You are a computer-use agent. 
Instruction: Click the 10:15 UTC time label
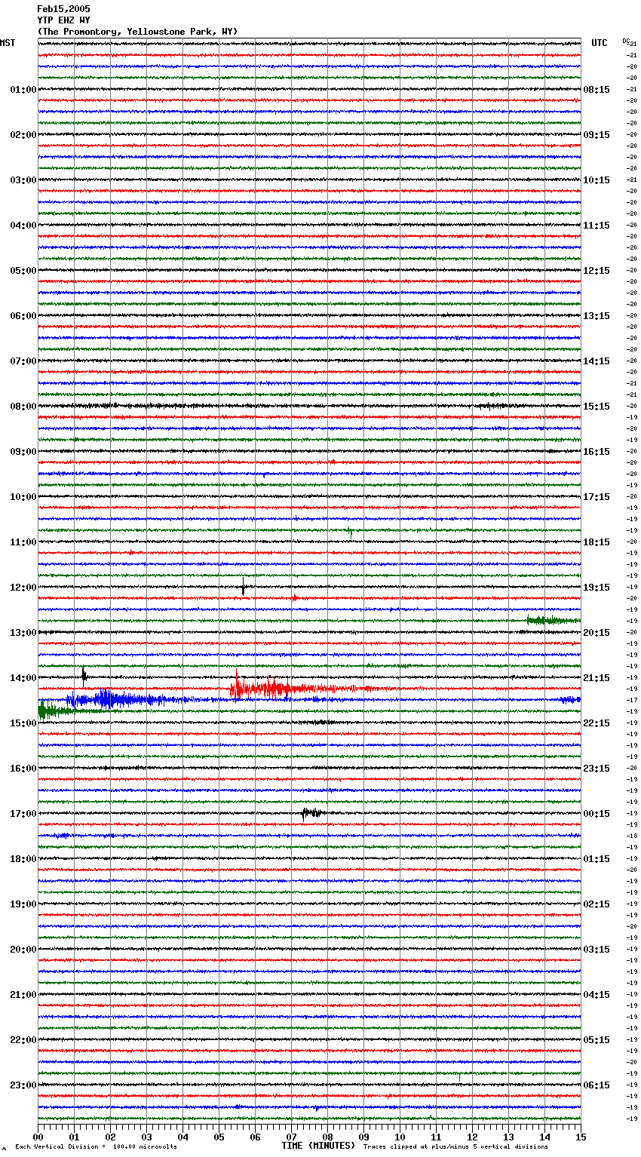(597, 180)
